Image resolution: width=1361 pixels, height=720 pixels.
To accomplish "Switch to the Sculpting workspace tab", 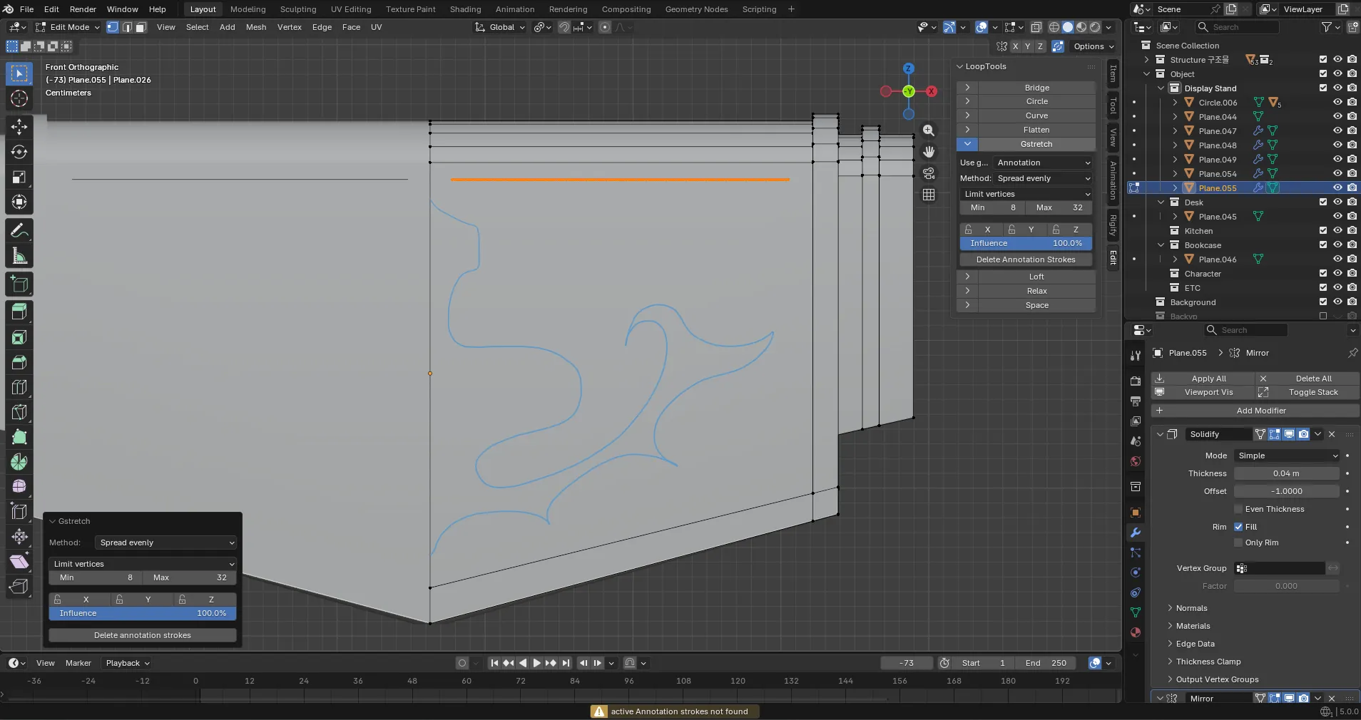I will (x=297, y=9).
